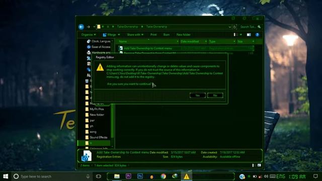Viewport: 322px width, 181px height.
Task: Open the Share with menu
Action: (x=135, y=35)
